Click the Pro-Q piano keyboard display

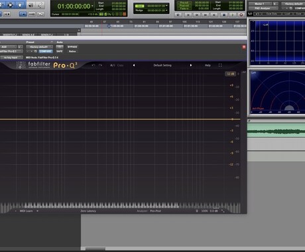(120, 206)
